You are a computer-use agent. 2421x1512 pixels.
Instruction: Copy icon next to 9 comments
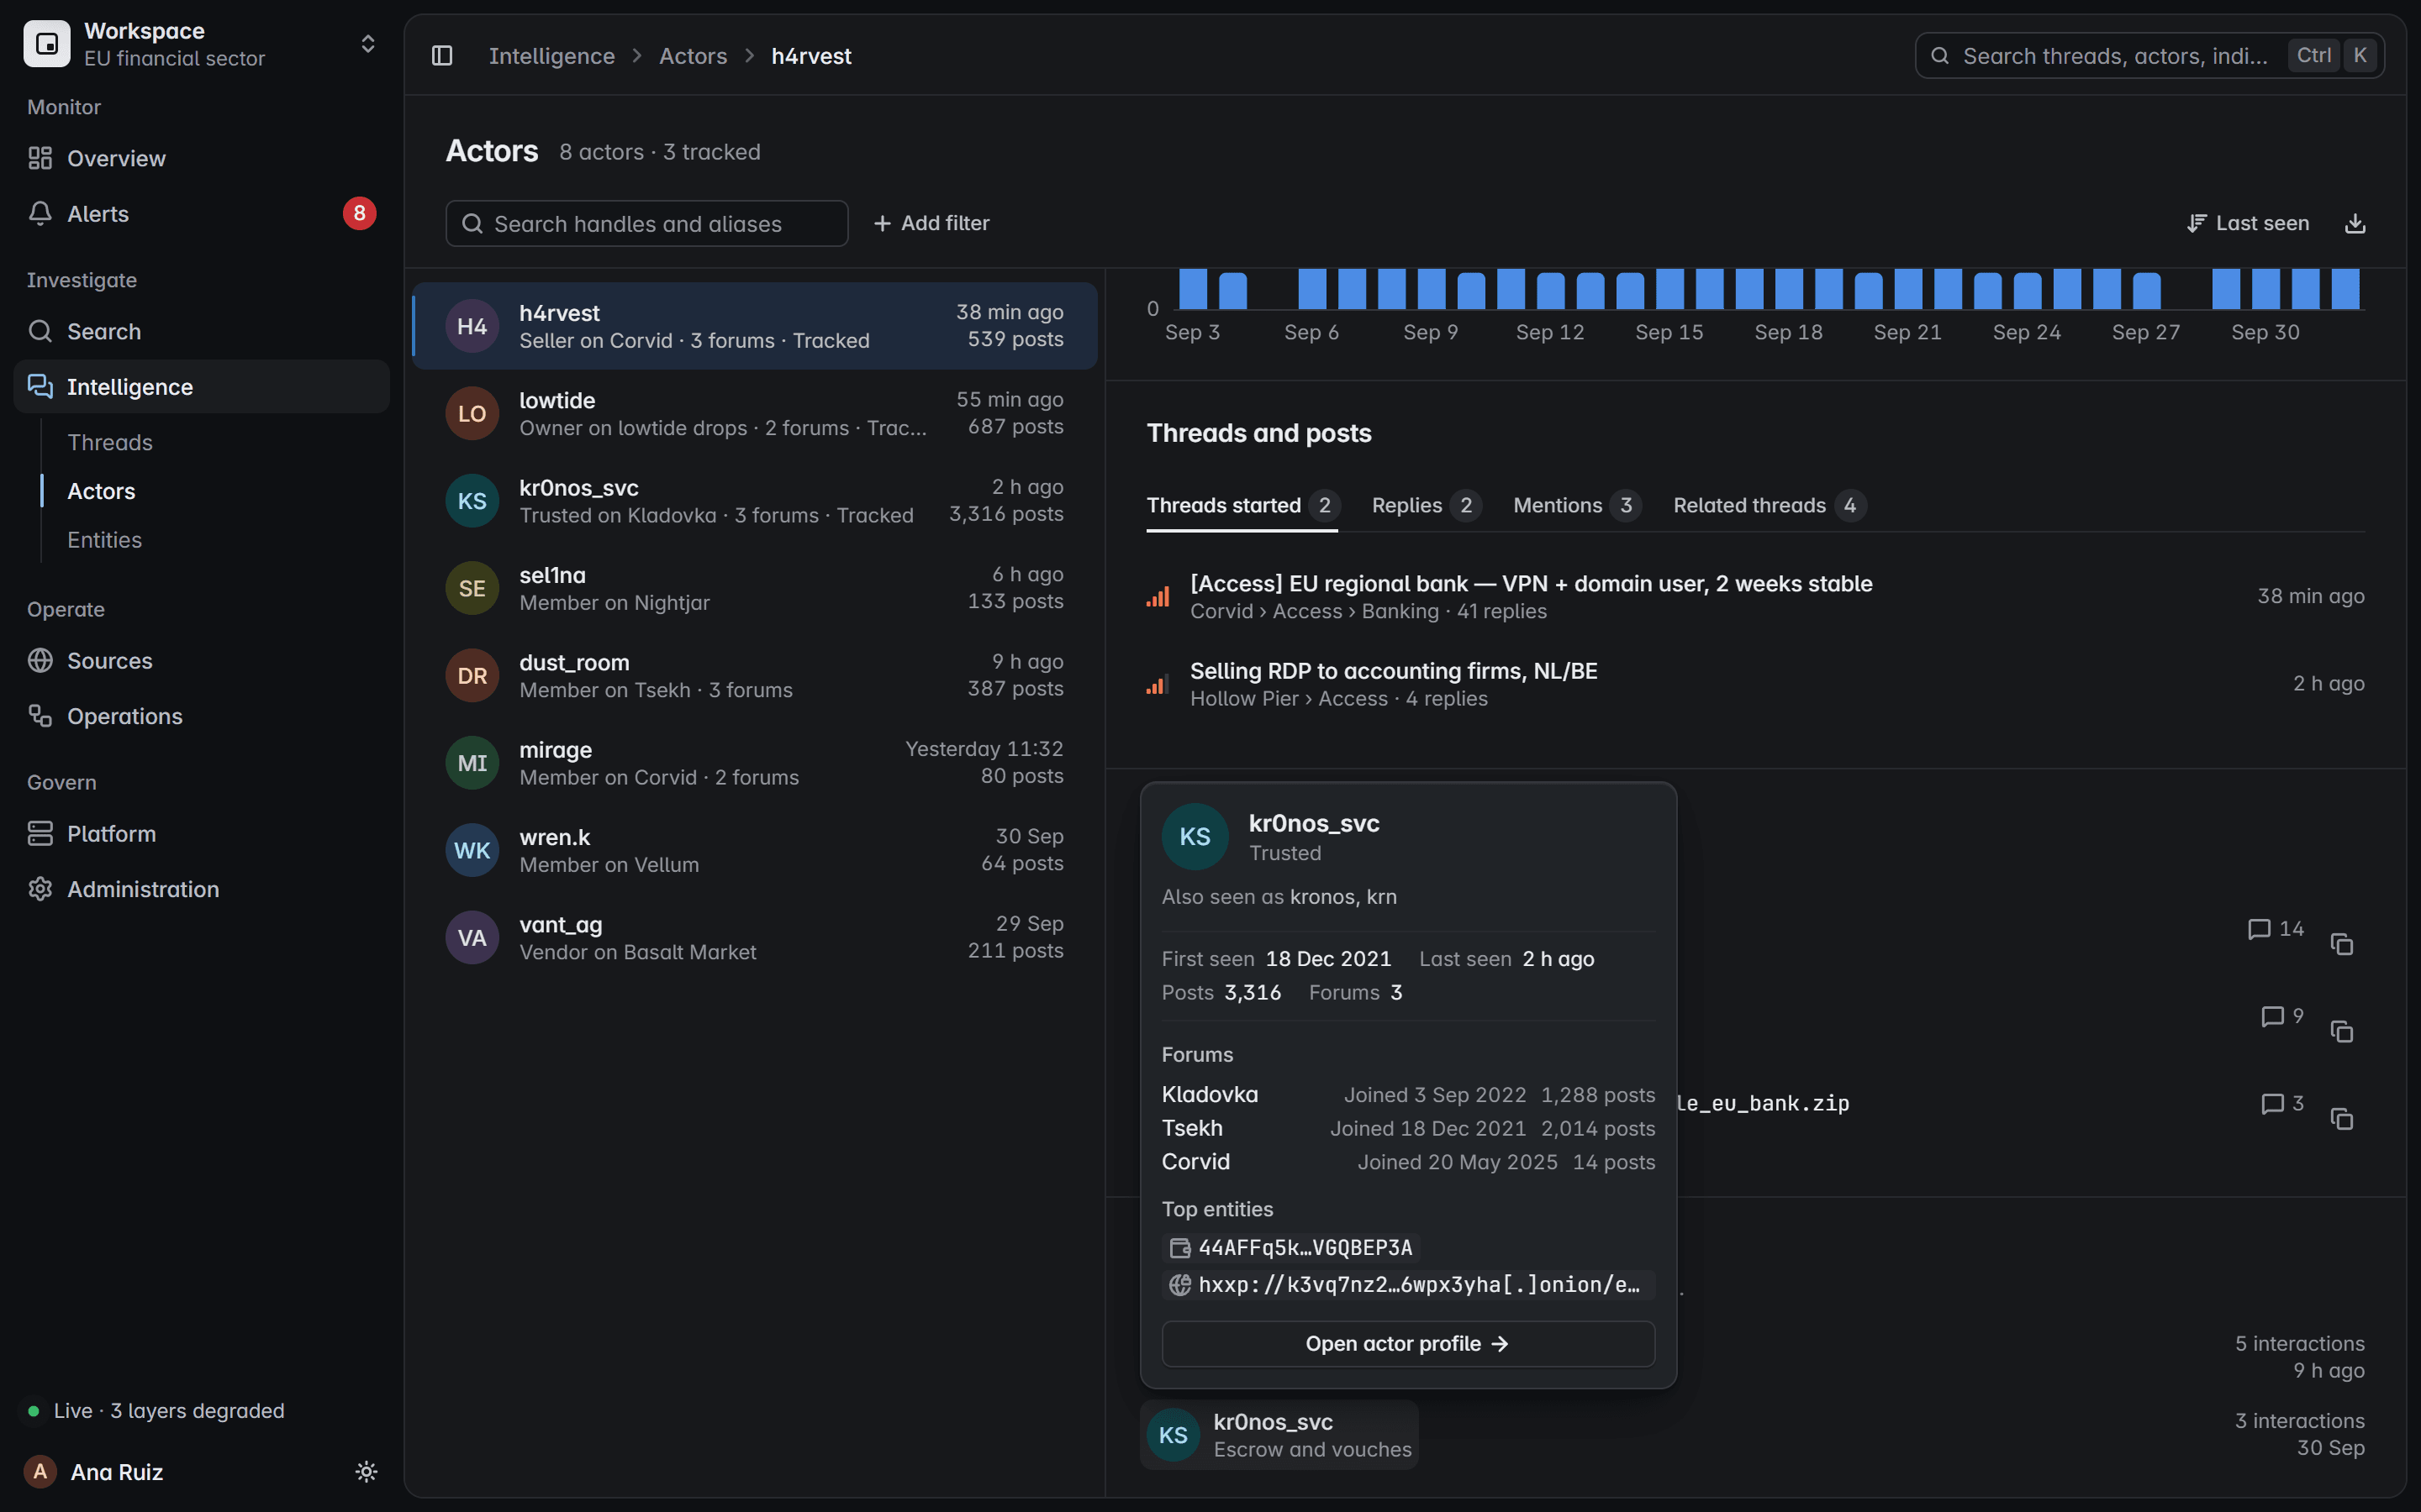[2341, 1031]
